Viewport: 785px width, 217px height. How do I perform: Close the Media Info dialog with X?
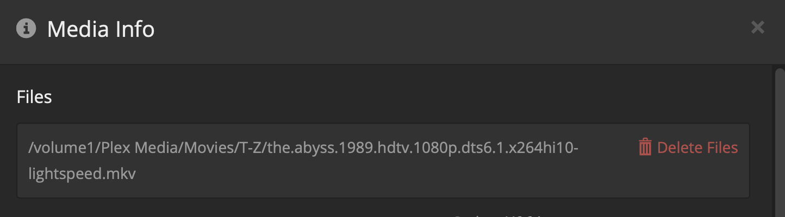(x=757, y=28)
